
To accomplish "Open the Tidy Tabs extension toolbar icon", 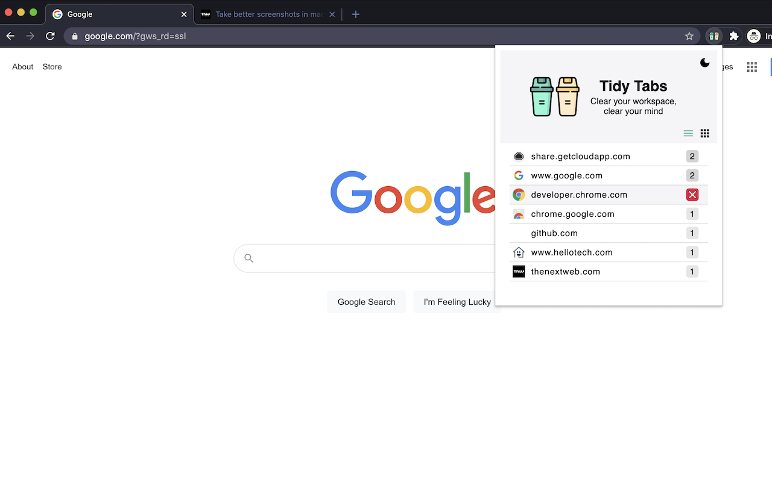I will (x=714, y=36).
